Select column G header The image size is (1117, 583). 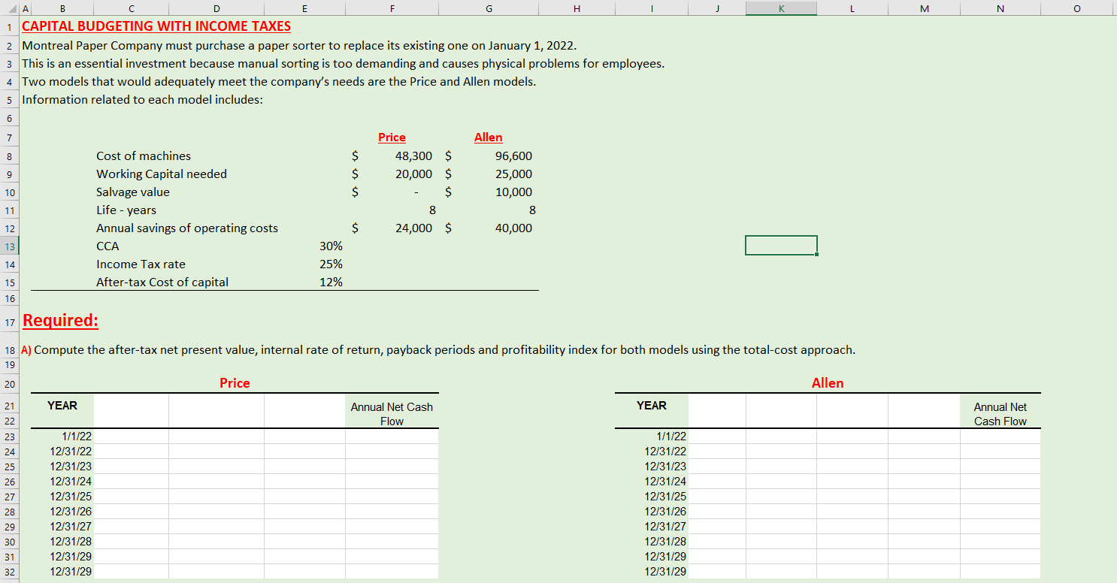(x=489, y=8)
